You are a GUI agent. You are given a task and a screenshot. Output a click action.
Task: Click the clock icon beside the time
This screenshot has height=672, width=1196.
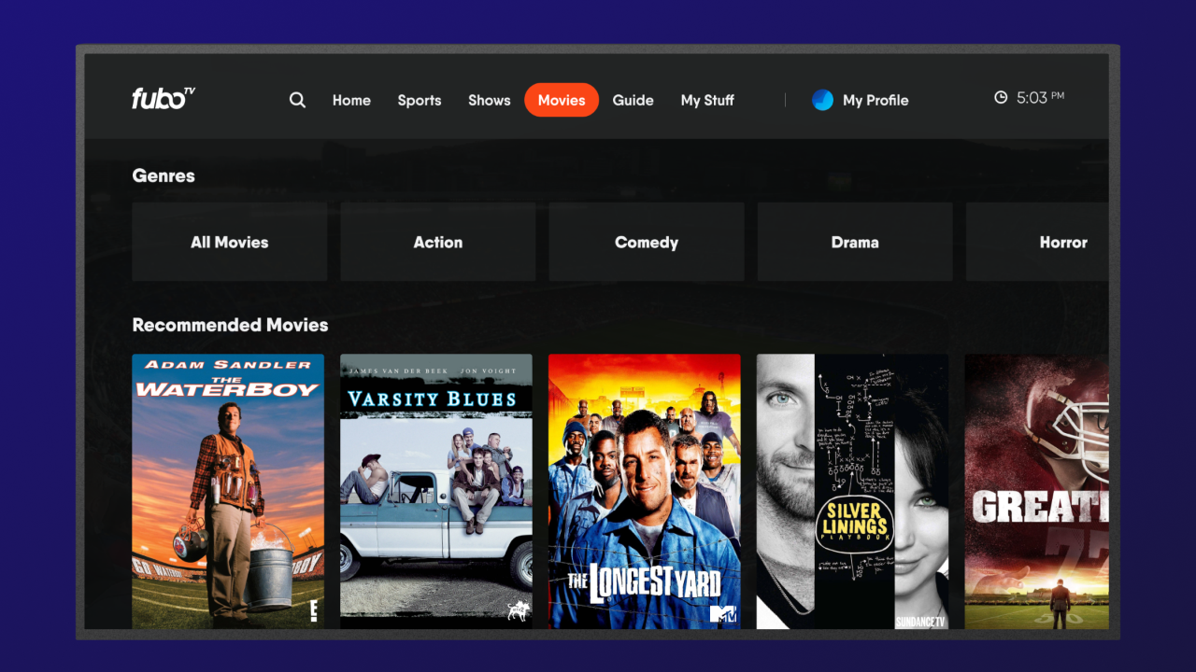[x=1000, y=97]
